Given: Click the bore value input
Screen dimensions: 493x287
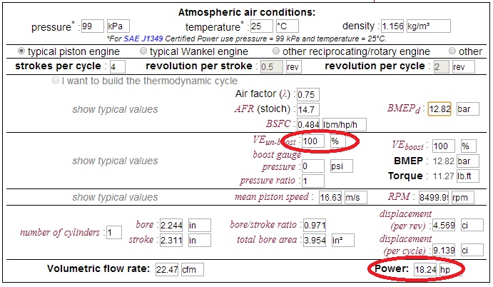Looking at the screenshot, I should tap(173, 225).
